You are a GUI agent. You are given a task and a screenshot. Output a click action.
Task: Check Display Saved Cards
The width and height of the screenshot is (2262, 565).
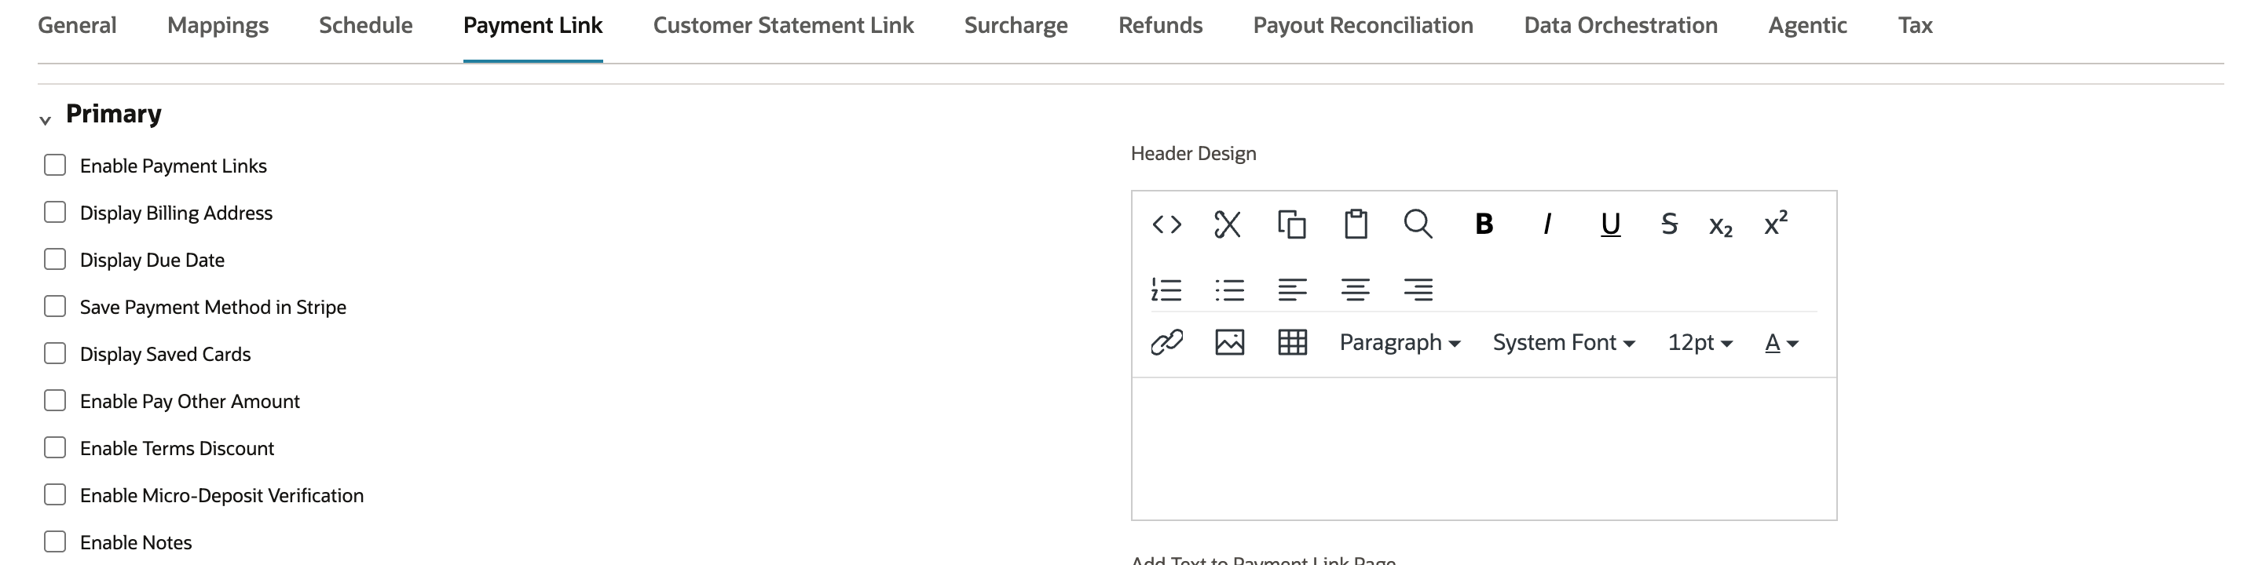coord(55,354)
